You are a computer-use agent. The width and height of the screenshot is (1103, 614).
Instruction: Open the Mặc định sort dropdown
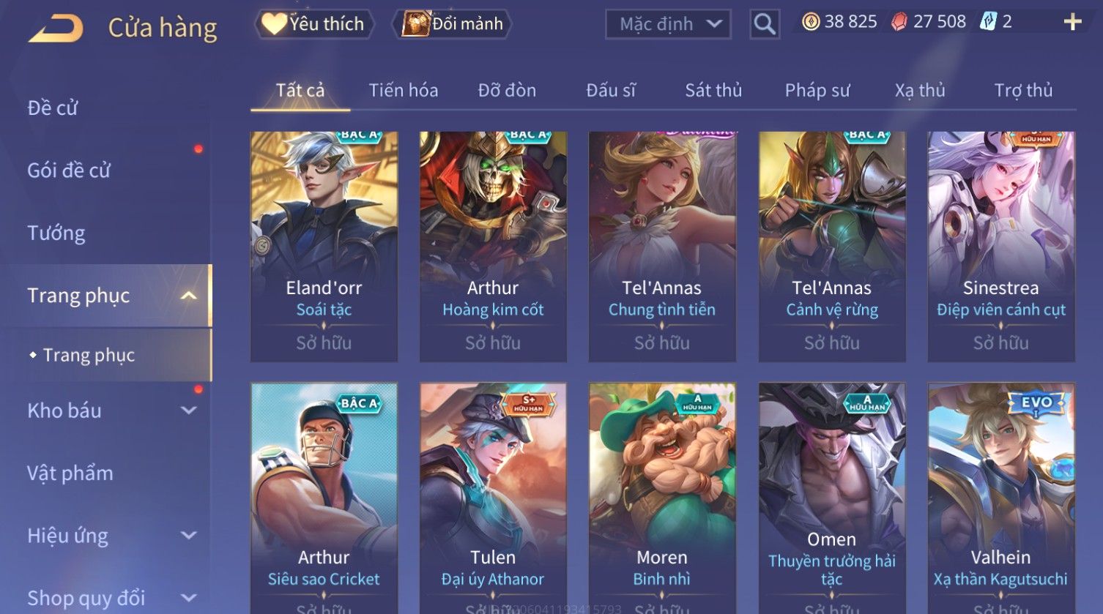(668, 24)
